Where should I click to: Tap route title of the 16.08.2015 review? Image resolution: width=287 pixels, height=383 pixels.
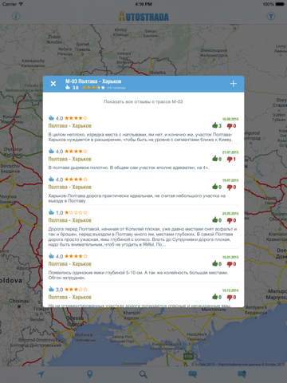(69, 126)
